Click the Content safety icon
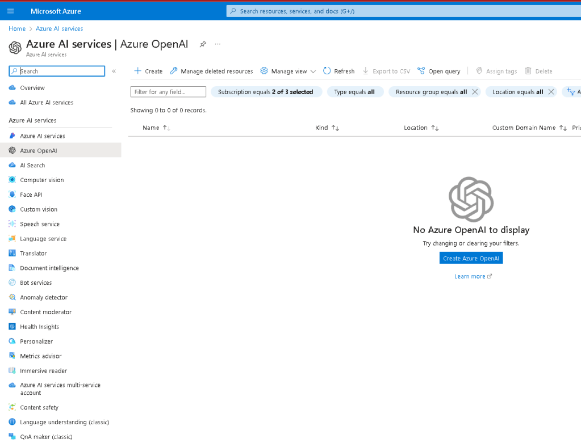581x443 pixels. (x=12, y=407)
